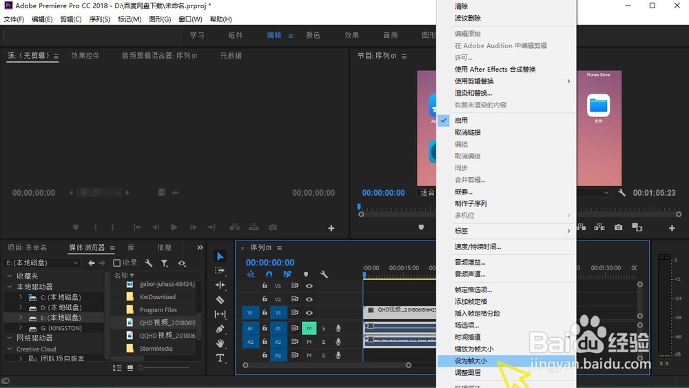
Task: Switch to the 颜色 workspace tab
Action: (313, 35)
